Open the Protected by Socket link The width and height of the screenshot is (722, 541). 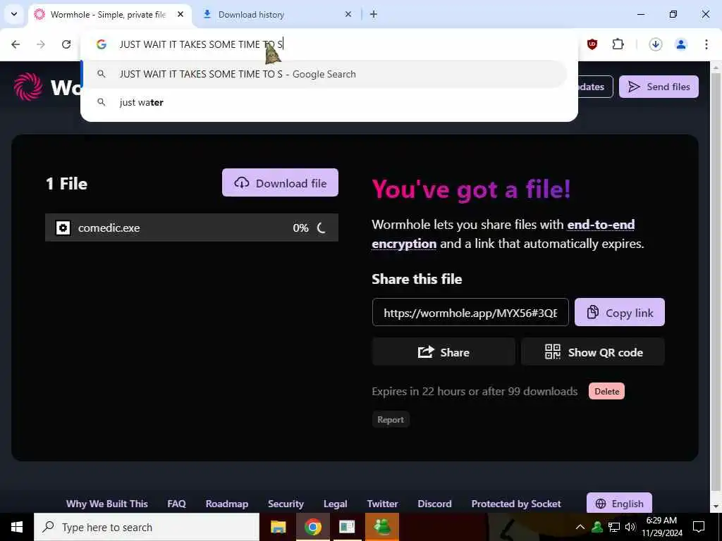(515, 504)
